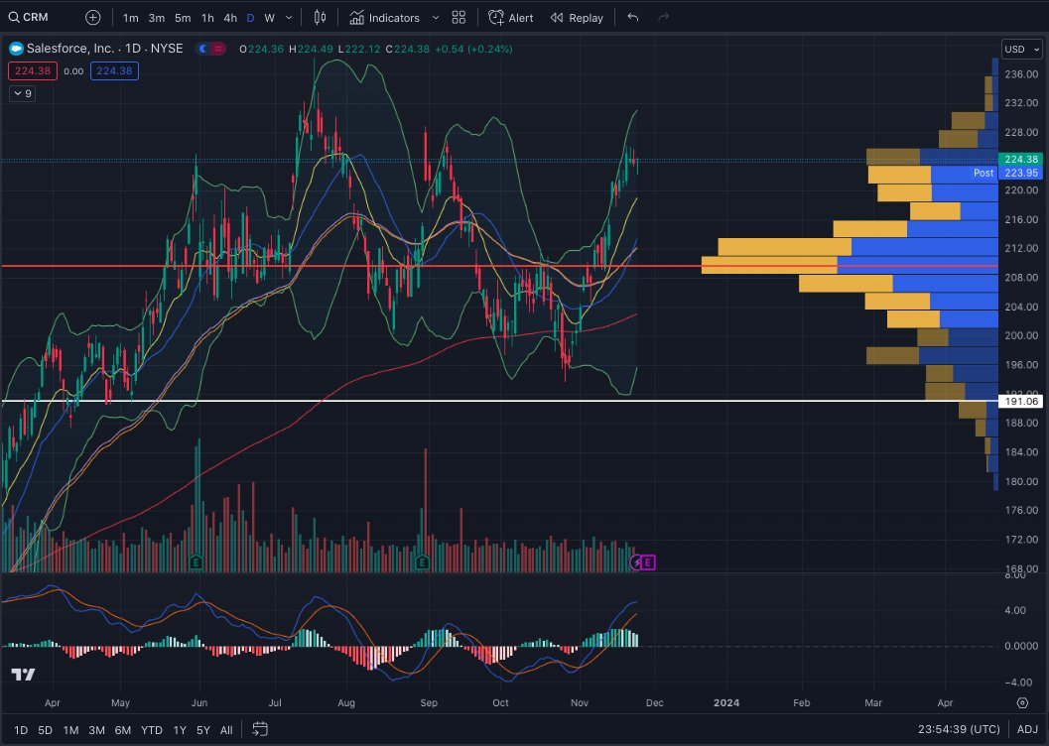This screenshot has width=1049, height=746.
Task: Switch to 1m timeframe
Action: [x=130, y=18]
